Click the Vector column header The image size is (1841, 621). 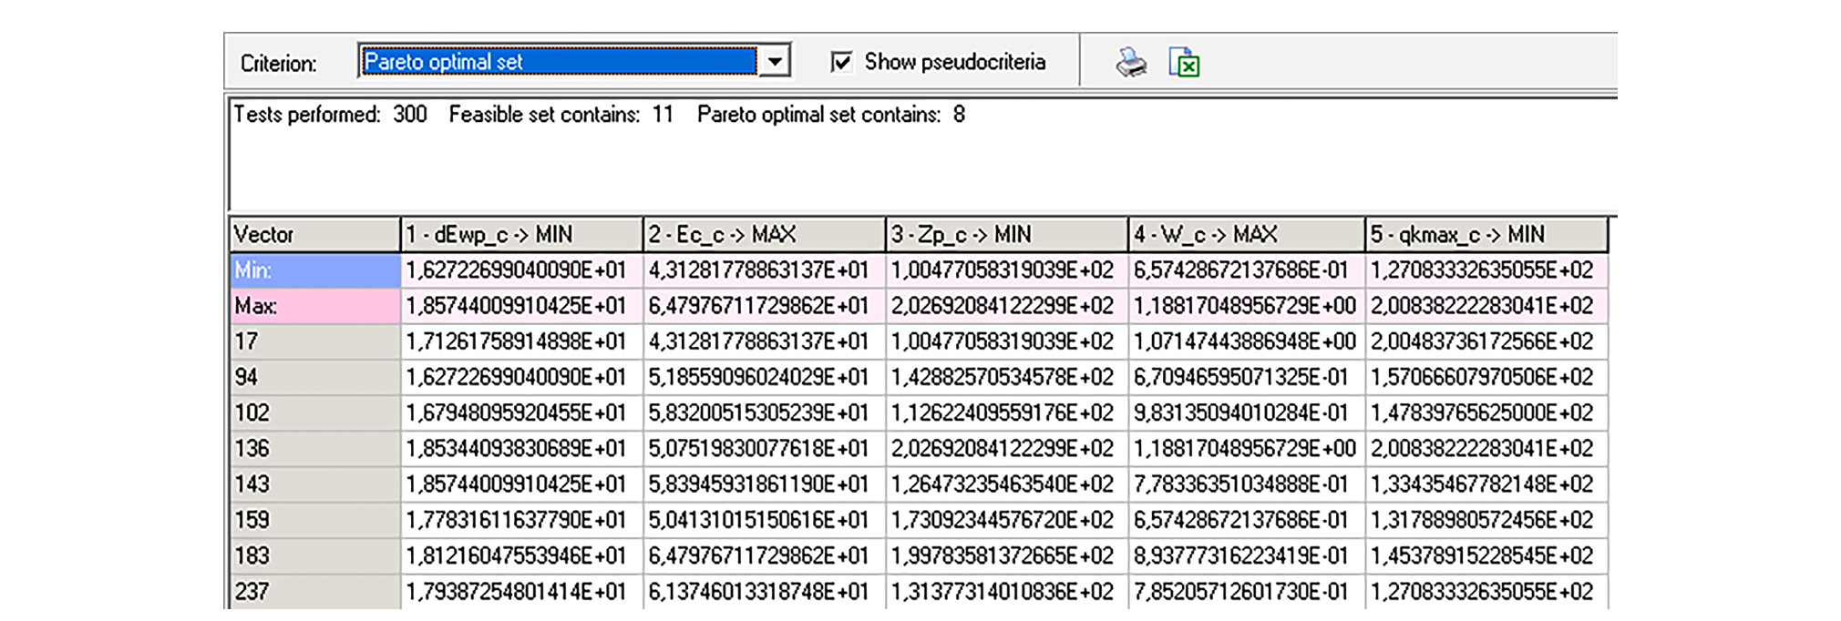(314, 235)
